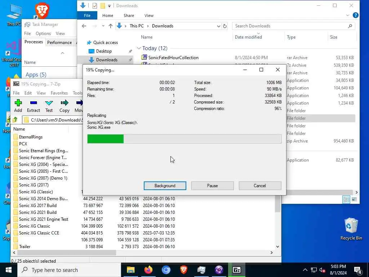The image size is (369, 277).
Task: Switch to 7-Zip taskbar icon
Action: pyautogui.click(x=236, y=270)
